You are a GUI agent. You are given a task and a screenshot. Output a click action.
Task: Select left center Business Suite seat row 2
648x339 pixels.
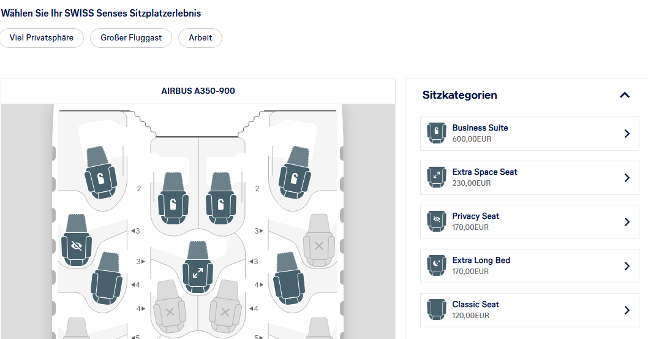click(x=173, y=199)
